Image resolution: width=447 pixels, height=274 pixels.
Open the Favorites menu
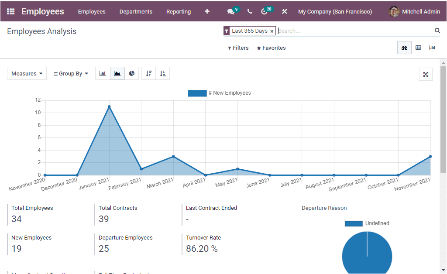click(271, 48)
